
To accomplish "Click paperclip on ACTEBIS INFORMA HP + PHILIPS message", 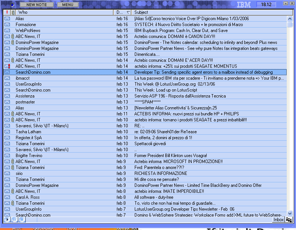I will click(13, 114).
